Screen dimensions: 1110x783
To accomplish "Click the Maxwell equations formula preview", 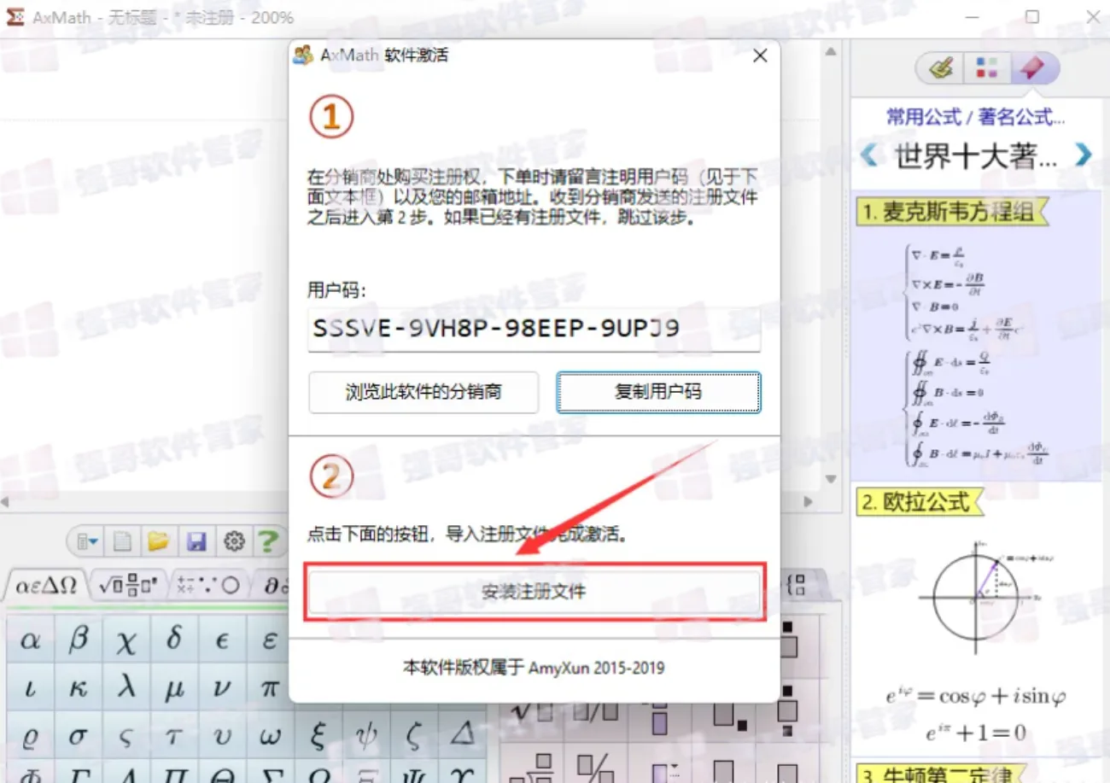I will [976, 354].
